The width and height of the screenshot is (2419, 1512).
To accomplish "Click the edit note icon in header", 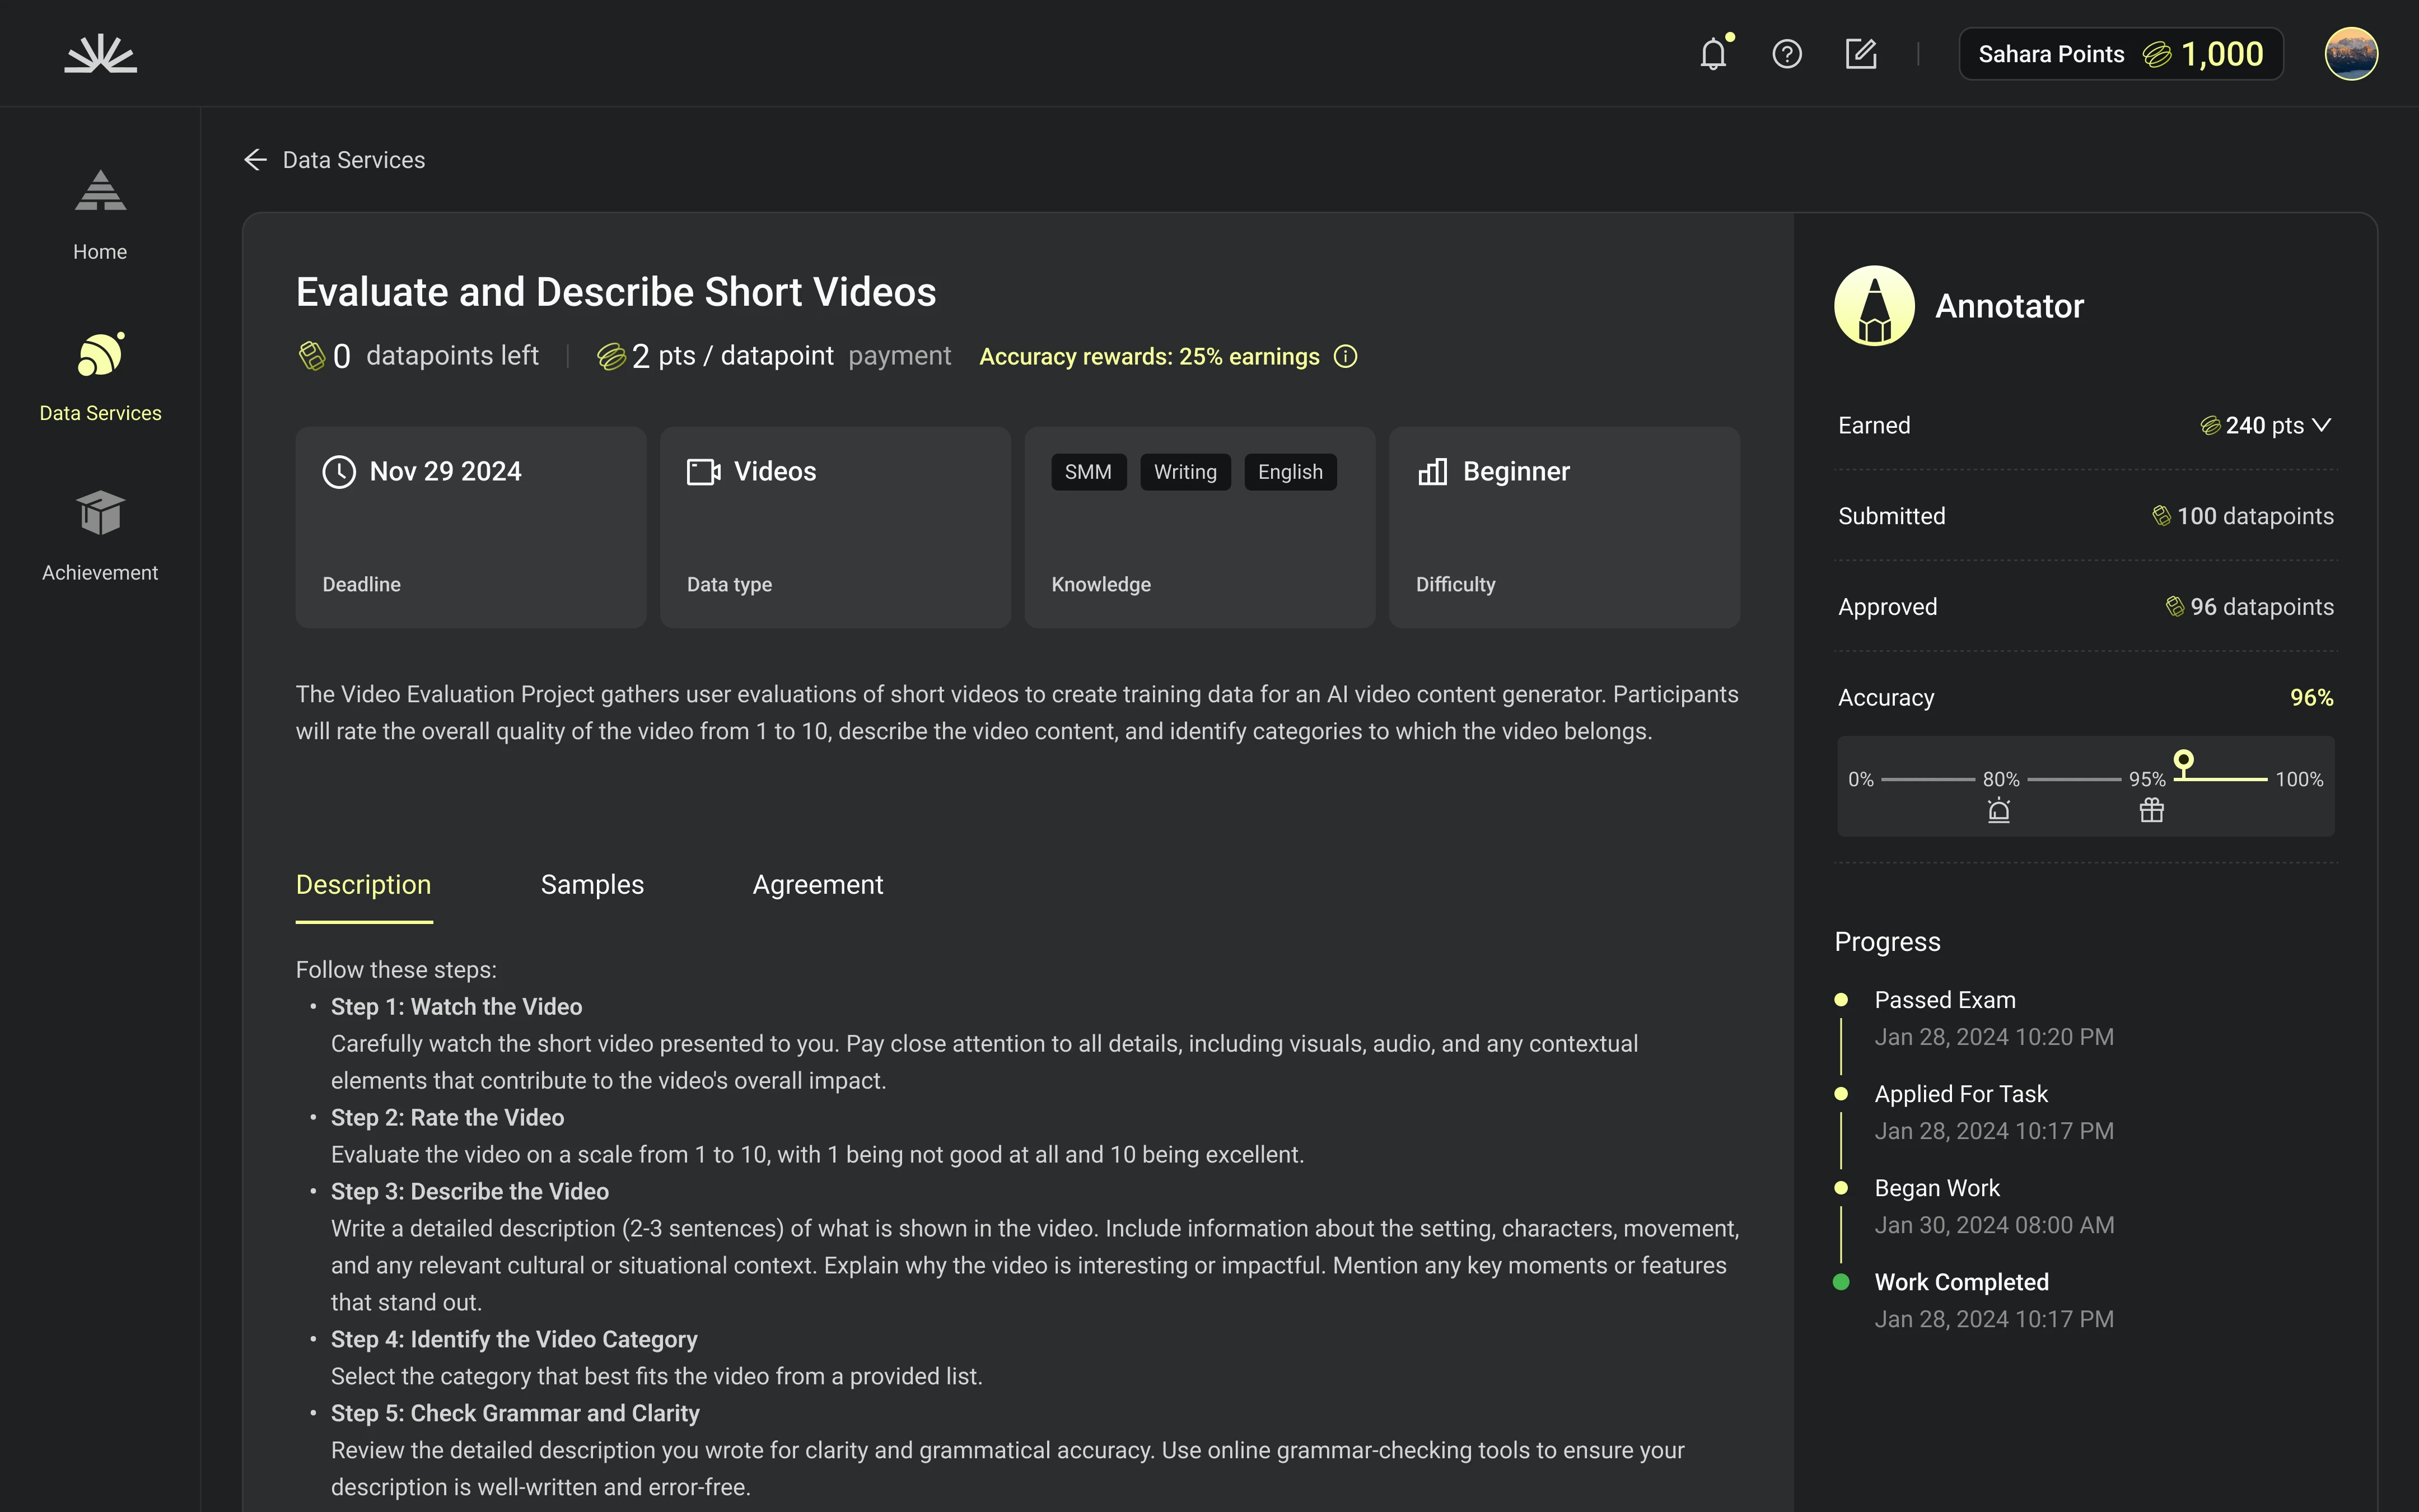I will (1860, 54).
